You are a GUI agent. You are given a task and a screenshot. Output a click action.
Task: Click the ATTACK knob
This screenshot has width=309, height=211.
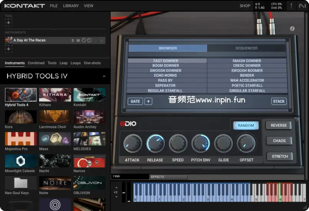(133, 143)
